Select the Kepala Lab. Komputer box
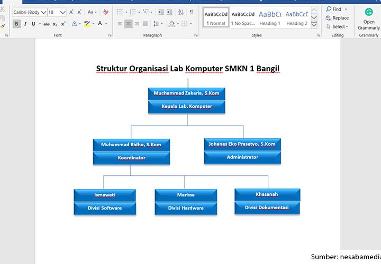This screenshot has height=264, width=381. click(x=187, y=107)
